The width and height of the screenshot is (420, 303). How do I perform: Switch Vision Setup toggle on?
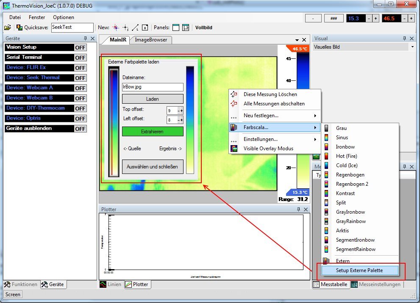[80, 47]
